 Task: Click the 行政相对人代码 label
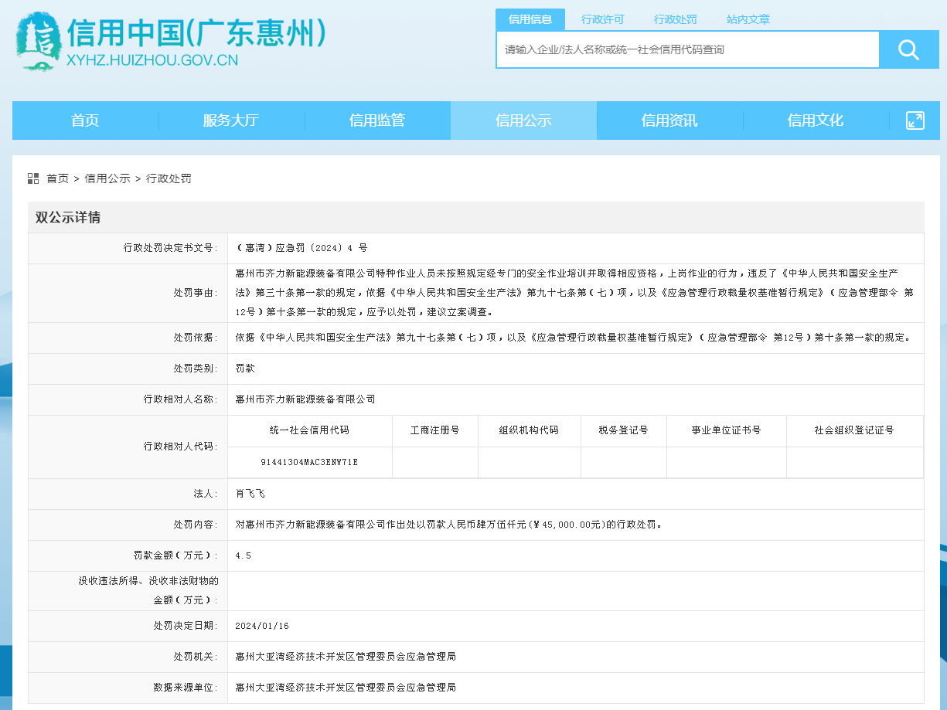(180, 447)
